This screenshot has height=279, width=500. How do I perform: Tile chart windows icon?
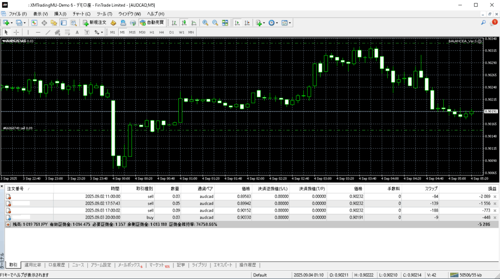point(225,22)
